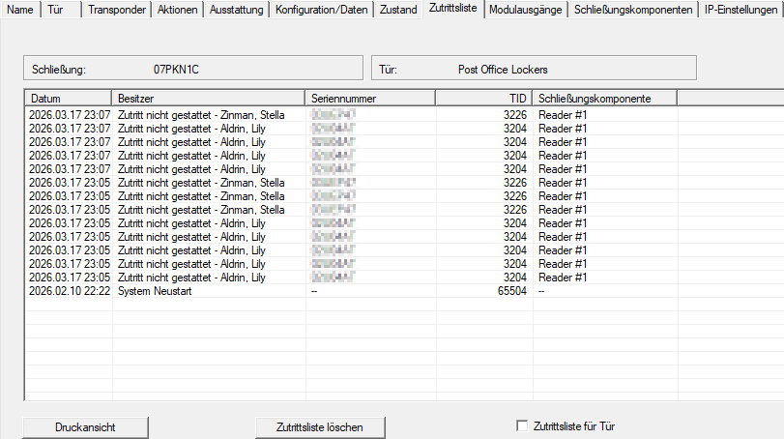Switch to the Tür tab
Screen dimensions: 784x439
tap(56, 10)
